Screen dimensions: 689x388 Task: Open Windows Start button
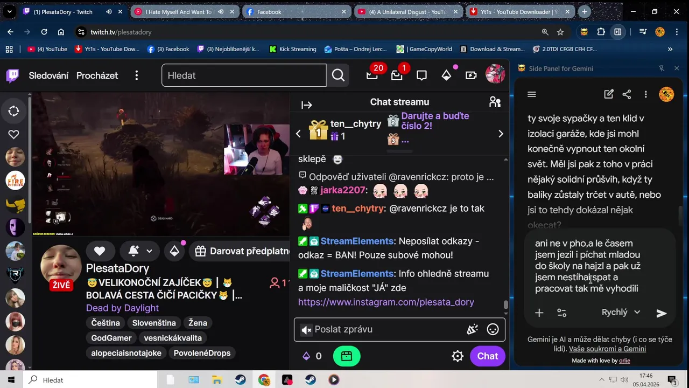pyautogui.click(x=11, y=380)
